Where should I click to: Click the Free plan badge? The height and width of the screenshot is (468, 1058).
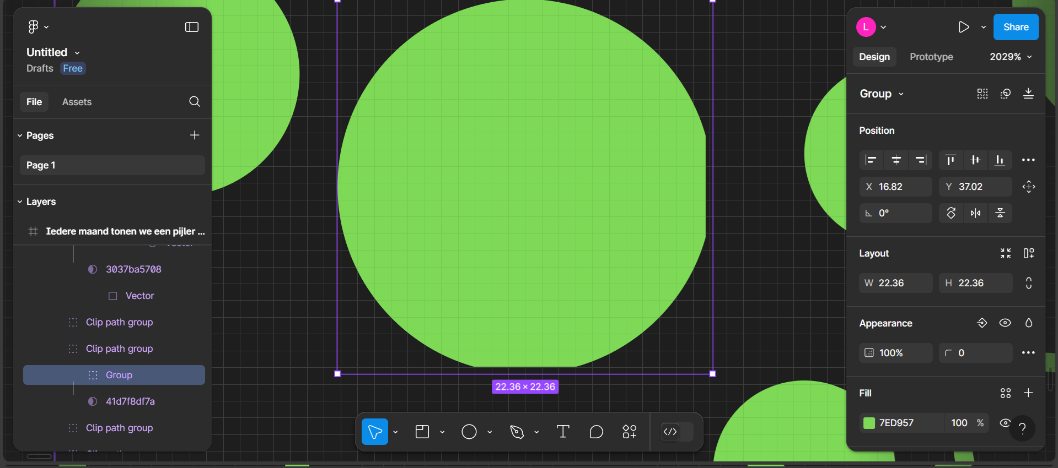point(73,68)
